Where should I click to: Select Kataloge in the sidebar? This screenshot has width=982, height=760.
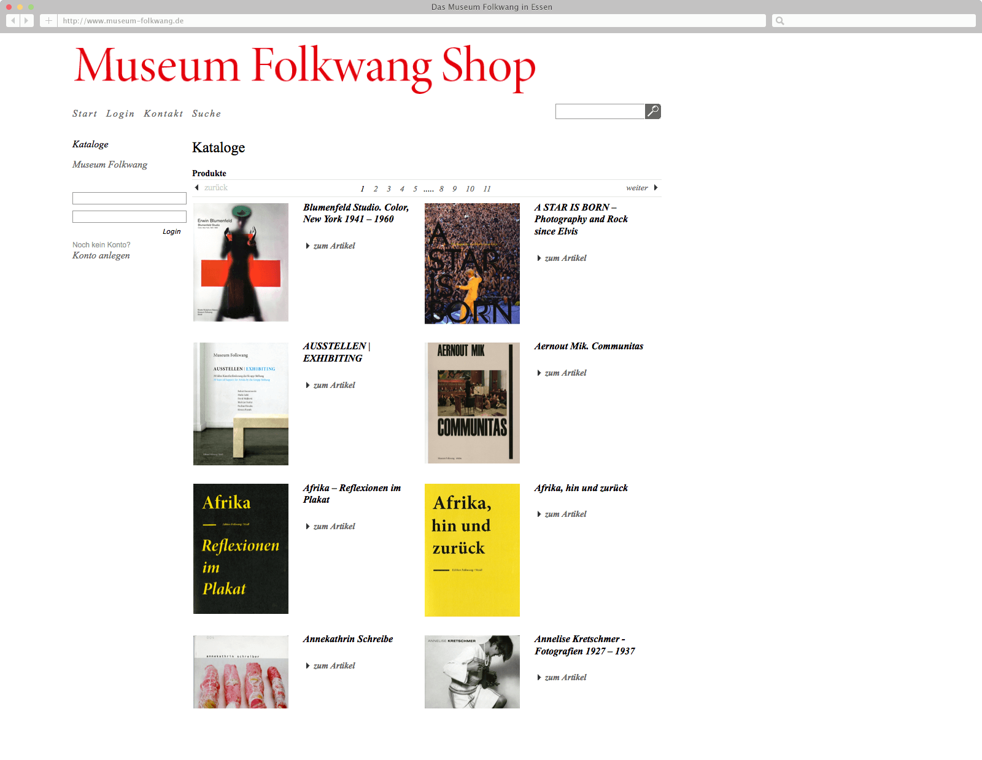[90, 144]
